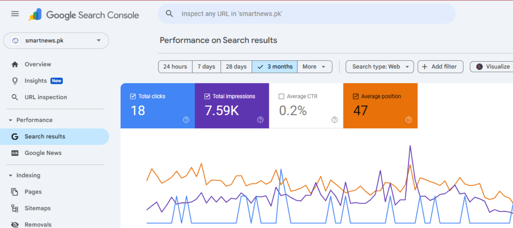This screenshot has width=513, height=228.
Task: Select the 28 days date range
Action: click(236, 67)
